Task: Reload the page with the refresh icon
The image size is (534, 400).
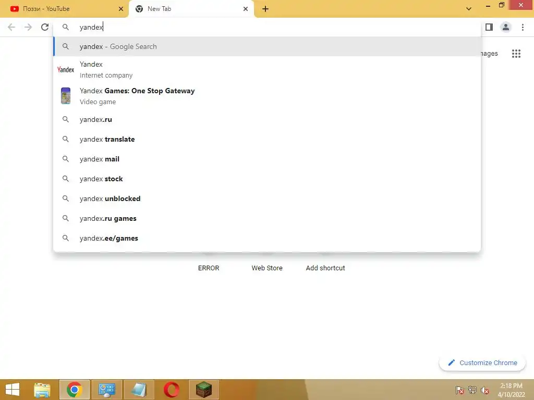Action: click(45, 27)
